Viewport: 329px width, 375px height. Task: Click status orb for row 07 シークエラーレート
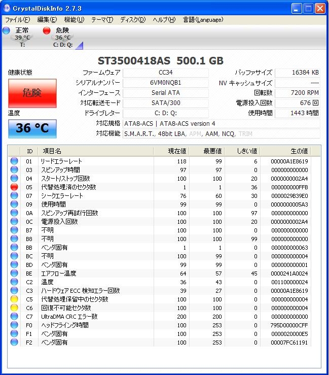pyautogui.click(x=14, y=195)
